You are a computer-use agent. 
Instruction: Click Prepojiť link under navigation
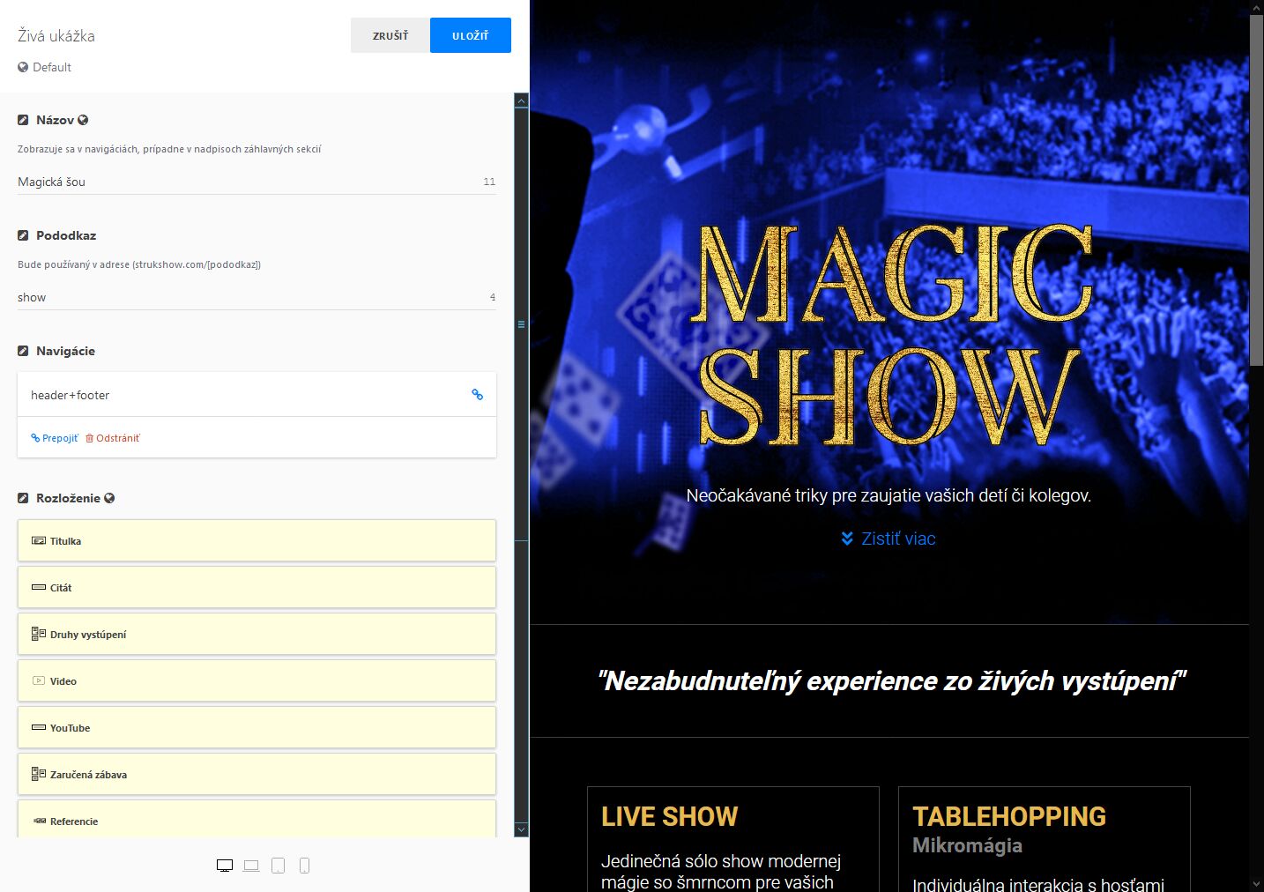(55, 438)
